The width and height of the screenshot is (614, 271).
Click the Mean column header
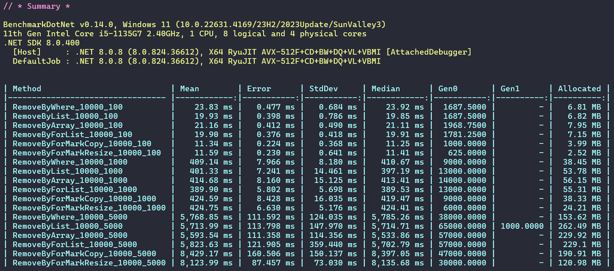tap(189, 88)
